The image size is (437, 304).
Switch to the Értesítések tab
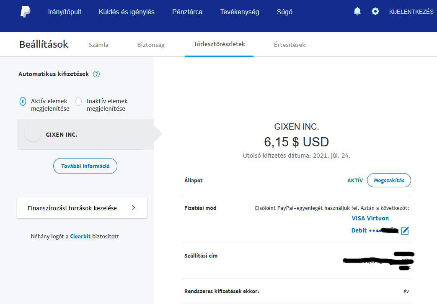(290, 45)
